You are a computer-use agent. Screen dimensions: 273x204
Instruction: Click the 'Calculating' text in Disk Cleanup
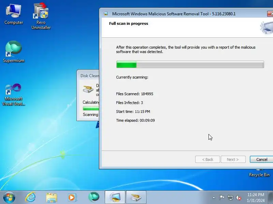coord(91,102)
